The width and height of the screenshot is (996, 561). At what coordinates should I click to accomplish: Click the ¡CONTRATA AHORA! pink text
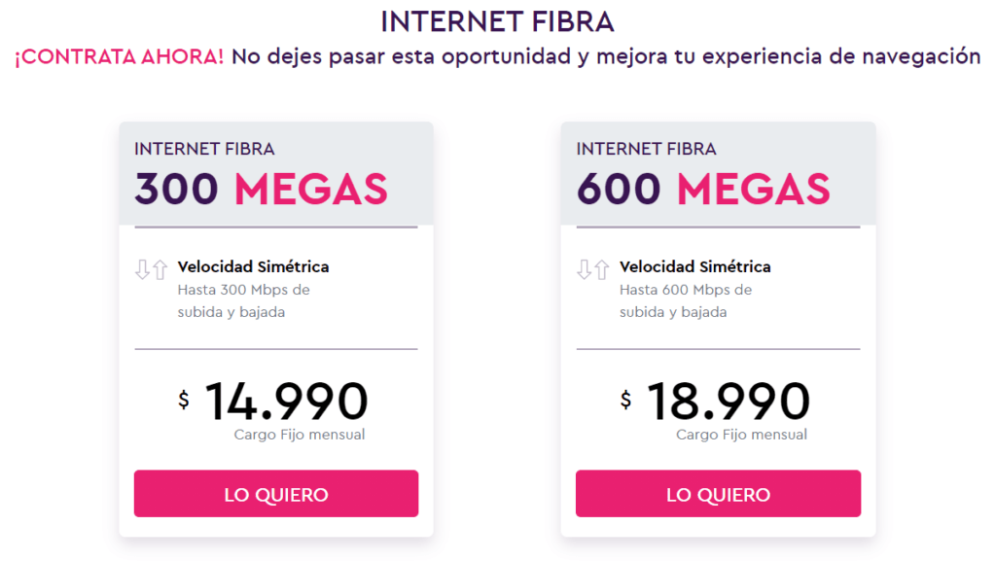[119, 56]
